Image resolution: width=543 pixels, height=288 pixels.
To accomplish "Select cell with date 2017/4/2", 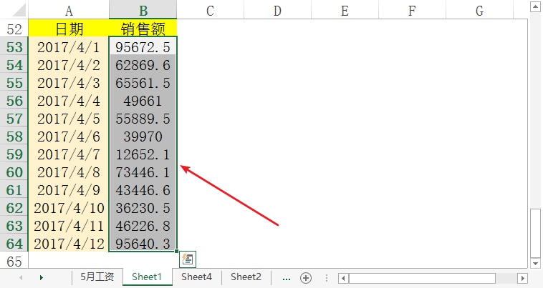I will point(69,65).
